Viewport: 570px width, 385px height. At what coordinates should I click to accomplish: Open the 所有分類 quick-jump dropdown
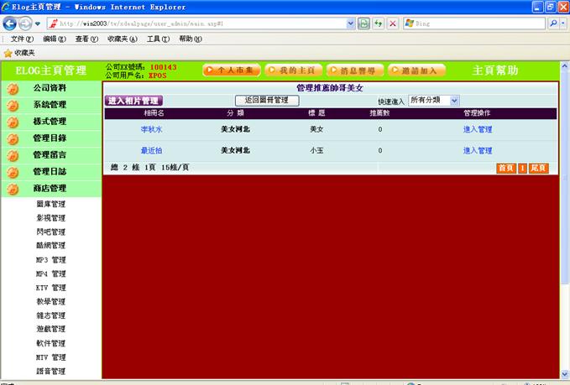click(433, 100)
